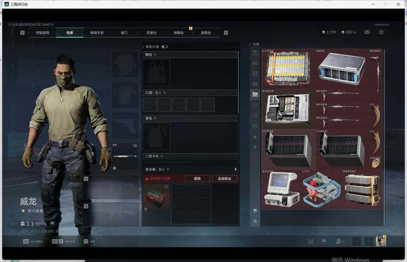Select the 高速阵列 item

pyautogui.click(x=342, y=69)
